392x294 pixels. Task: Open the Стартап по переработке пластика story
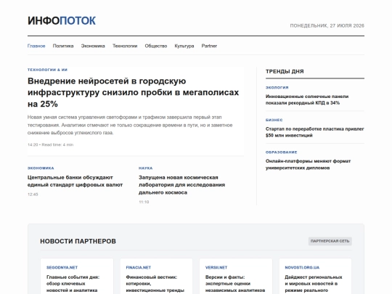(x=315, y=132)
